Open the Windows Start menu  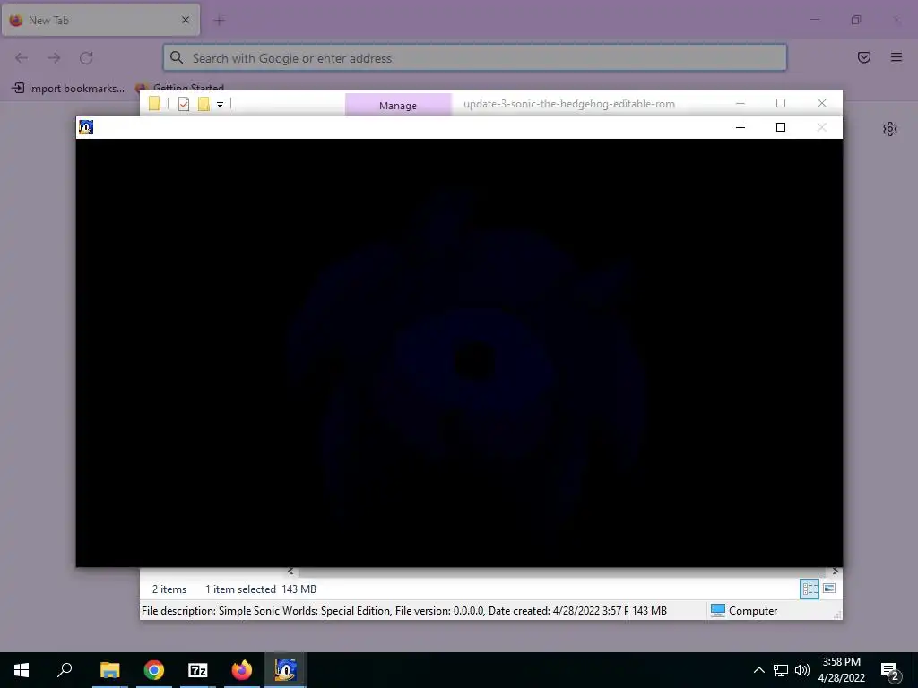tap(22, 670)
